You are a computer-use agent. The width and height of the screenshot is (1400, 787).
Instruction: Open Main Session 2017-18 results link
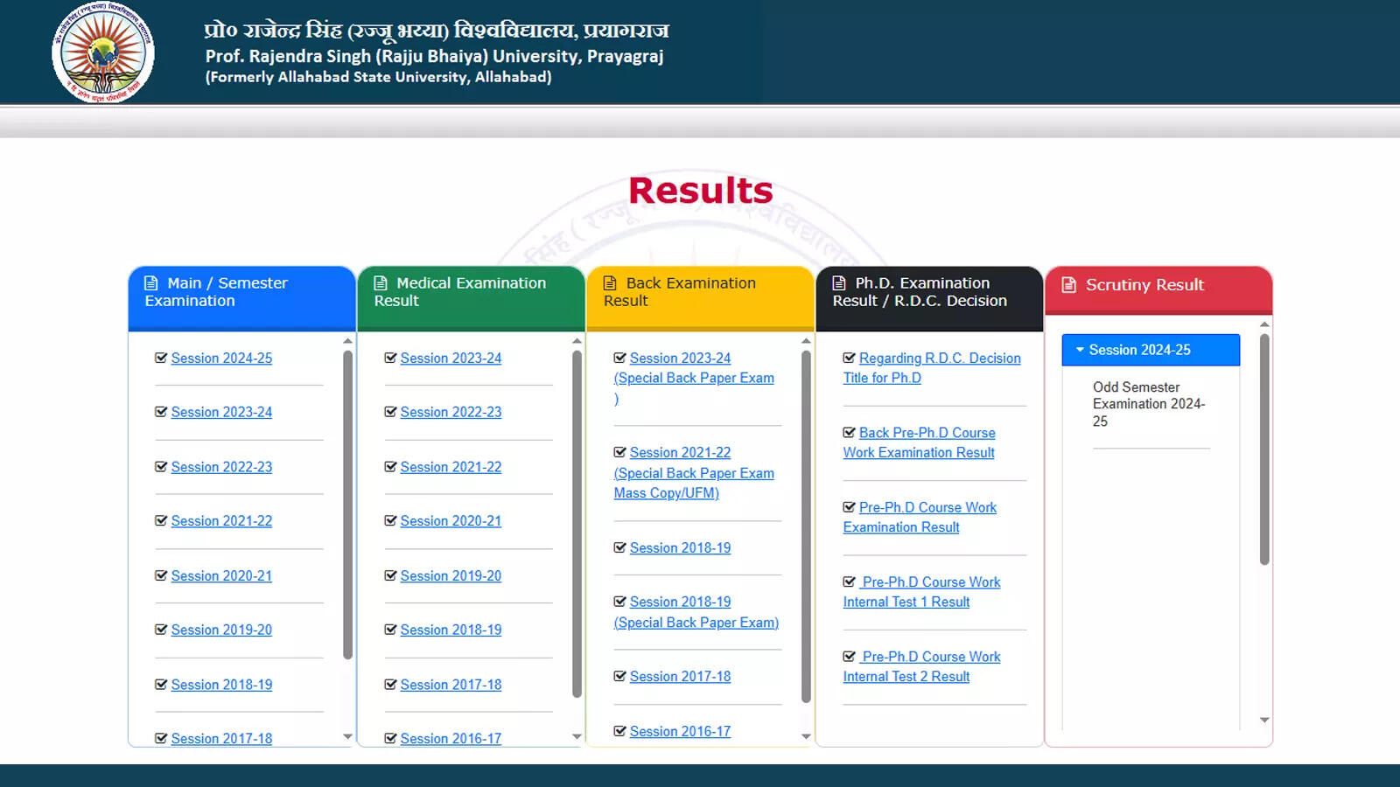click(221, 738)
